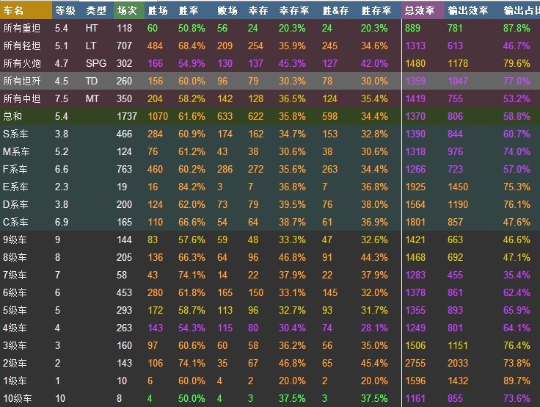The height and width of the screenshot is (407, 540).
Task: Sort by 胜率 column header
Action: click(188, 10)
